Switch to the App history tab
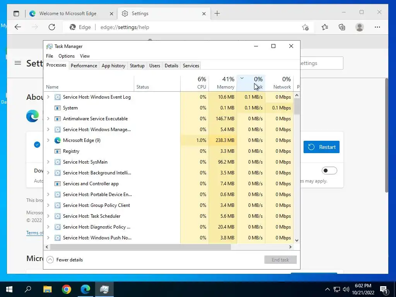The image size is (396, 297). tap(113, 66)
